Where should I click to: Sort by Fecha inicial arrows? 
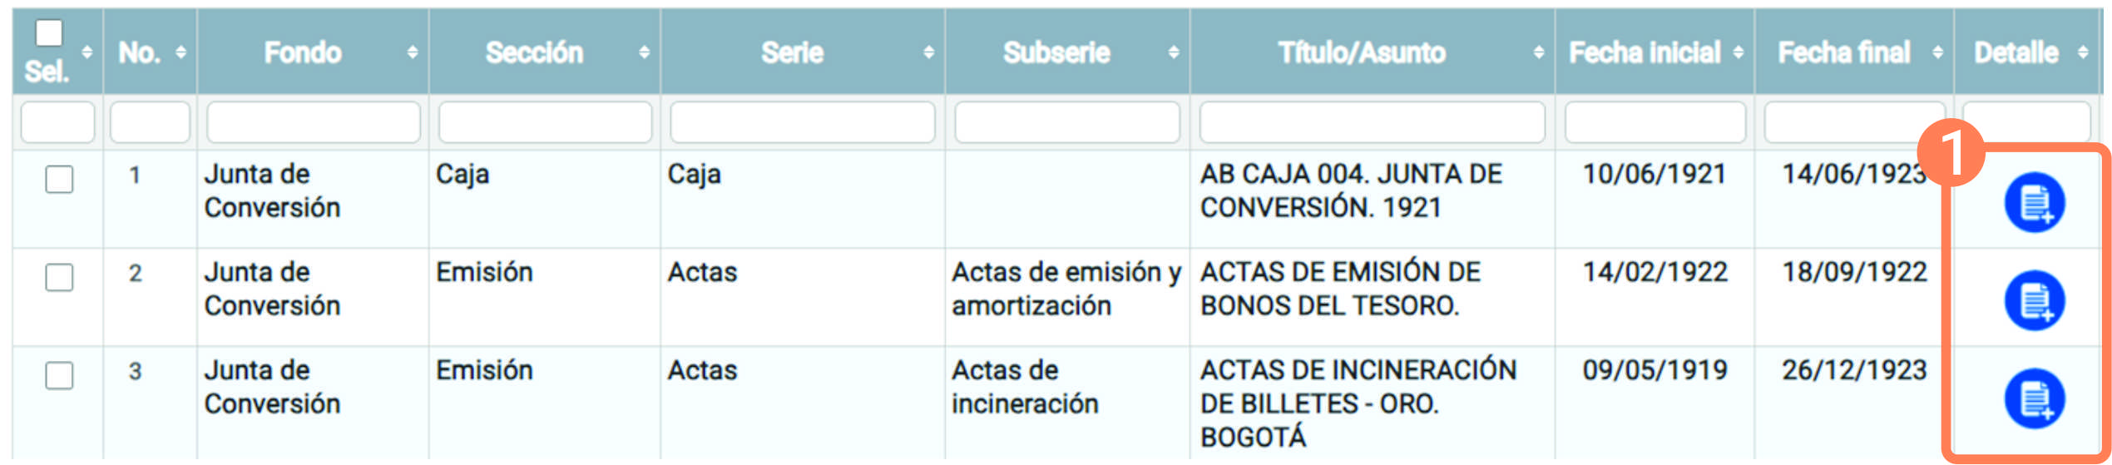point(1738,52)
